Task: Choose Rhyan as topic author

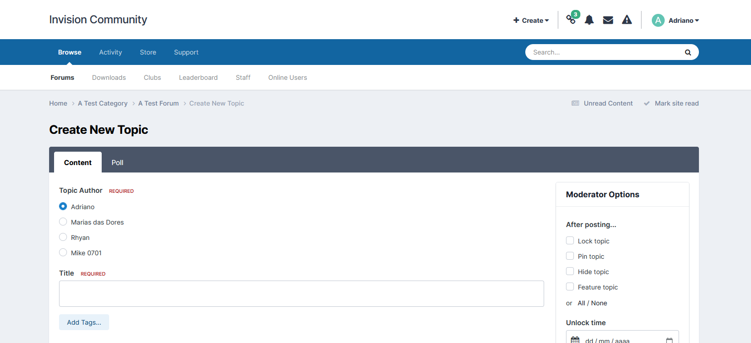Action: pos(63,237)
